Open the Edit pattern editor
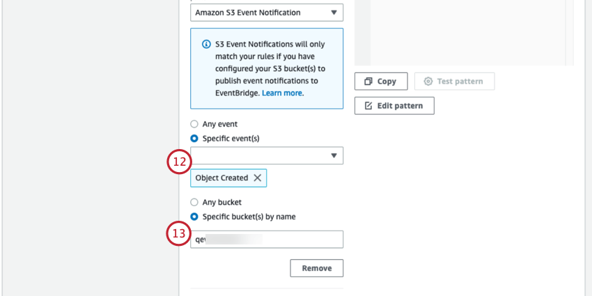 [x=394, y=105]
